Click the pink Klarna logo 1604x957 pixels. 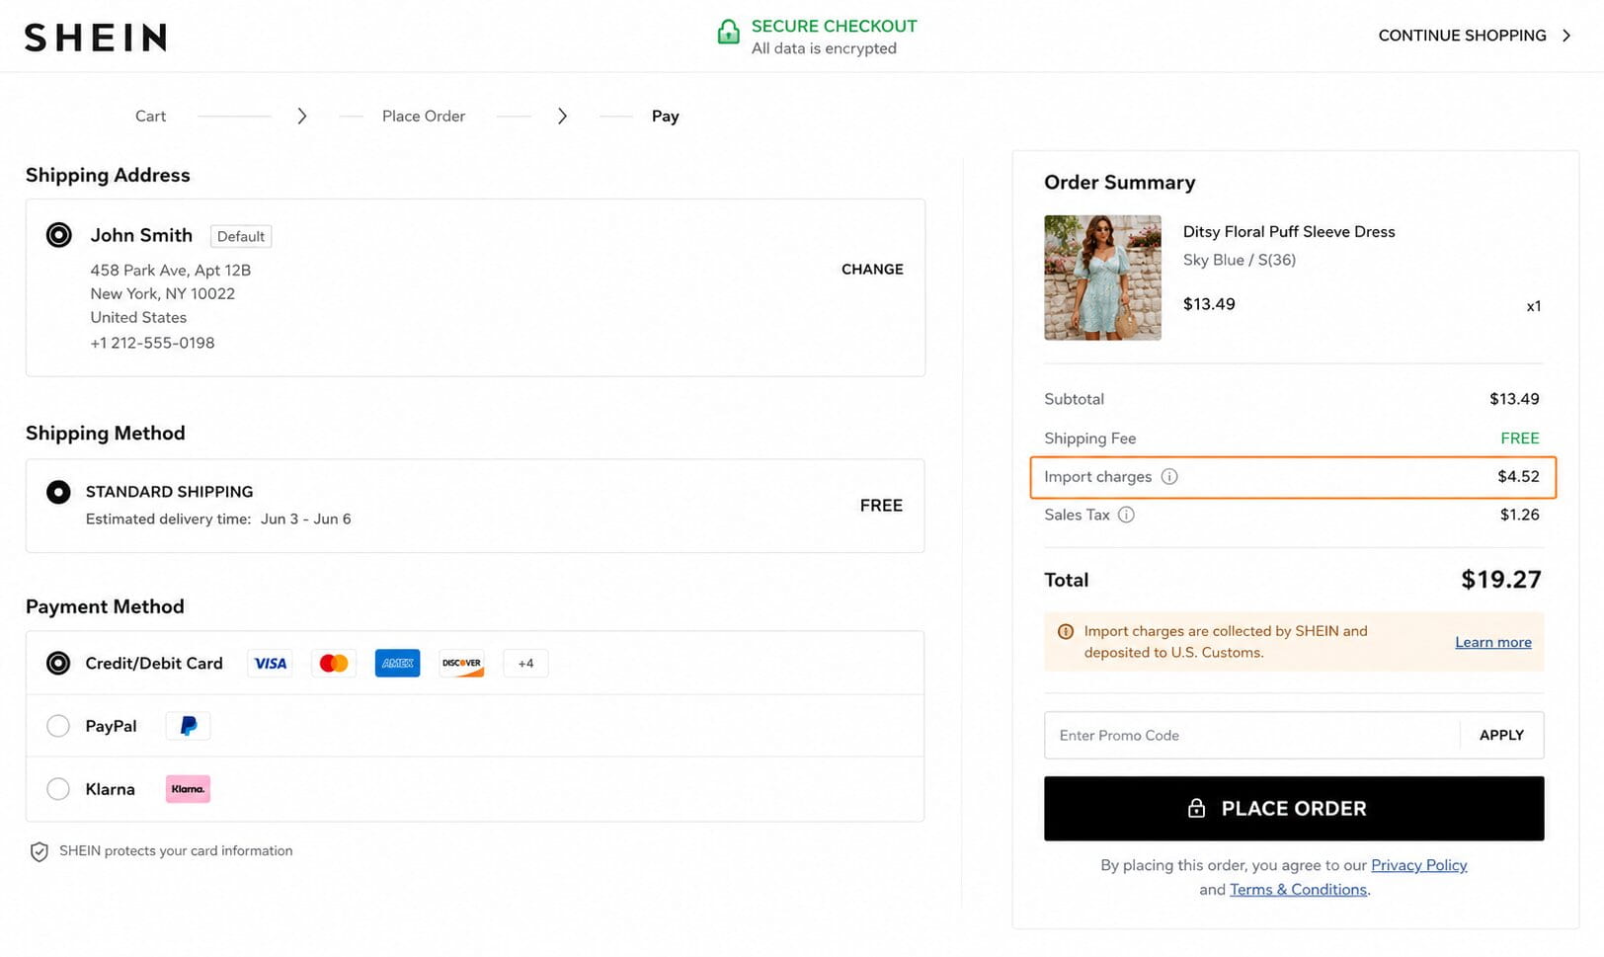pos(188,789)
